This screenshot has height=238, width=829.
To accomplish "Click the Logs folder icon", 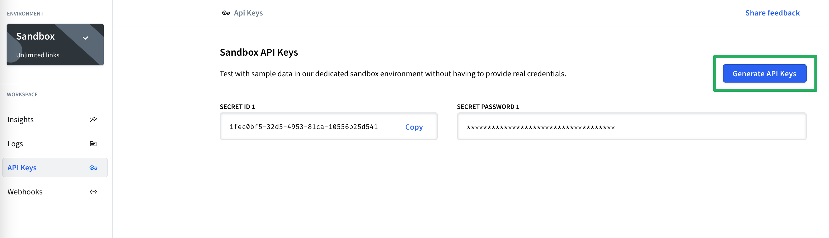I will [x=93, y=144].
